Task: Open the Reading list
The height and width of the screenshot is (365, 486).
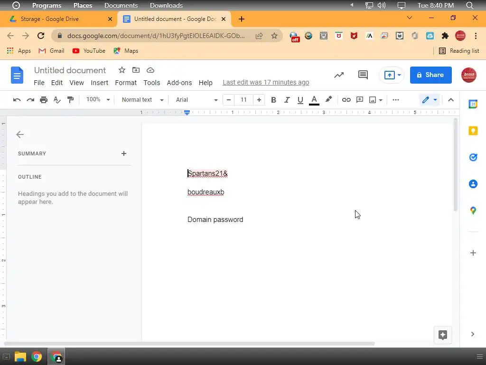Action: click(459, 51)
